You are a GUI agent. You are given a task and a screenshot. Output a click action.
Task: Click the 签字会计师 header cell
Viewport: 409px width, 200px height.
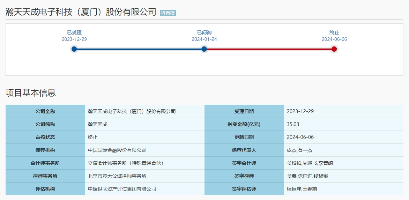pos(244,163)
